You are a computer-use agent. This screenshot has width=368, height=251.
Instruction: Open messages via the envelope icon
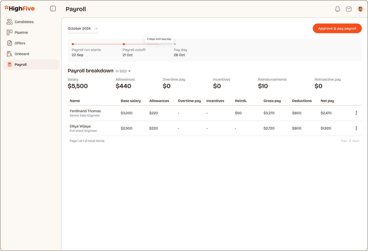(x=349, y=9)
